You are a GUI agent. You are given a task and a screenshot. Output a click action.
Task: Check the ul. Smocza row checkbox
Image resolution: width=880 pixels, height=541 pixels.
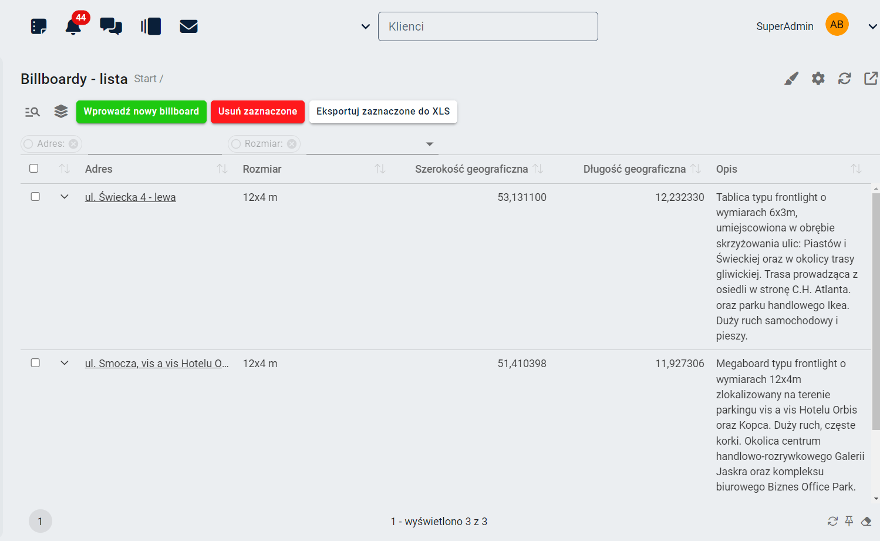(35, 363)
